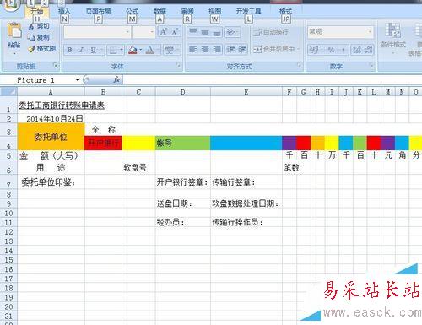The width and height of the screenshot is (422, 325).
Task: Select cell 软盘数据处理日期:
Action: click(x=246, y=203)
